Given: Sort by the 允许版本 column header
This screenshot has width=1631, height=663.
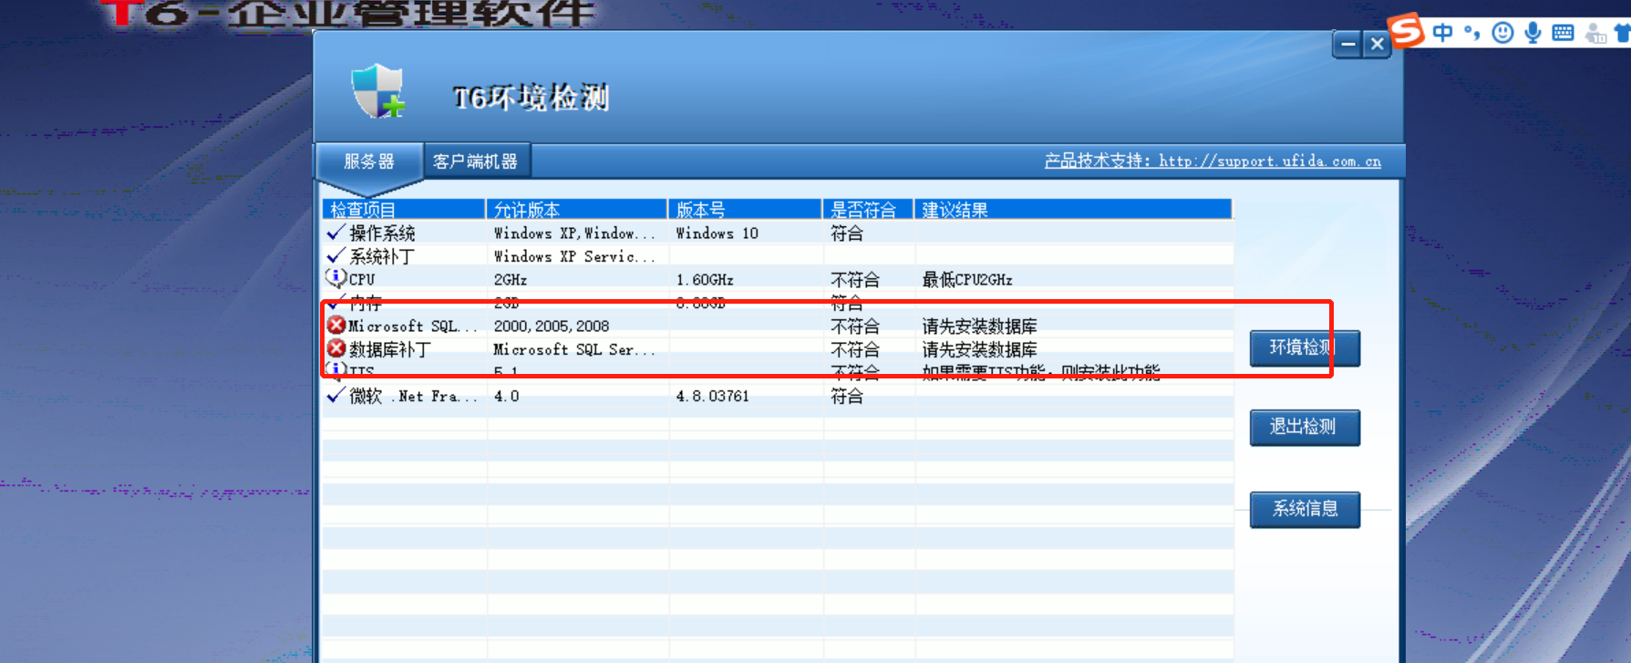Looking at the screenshot, I should [x=577, y=210].
